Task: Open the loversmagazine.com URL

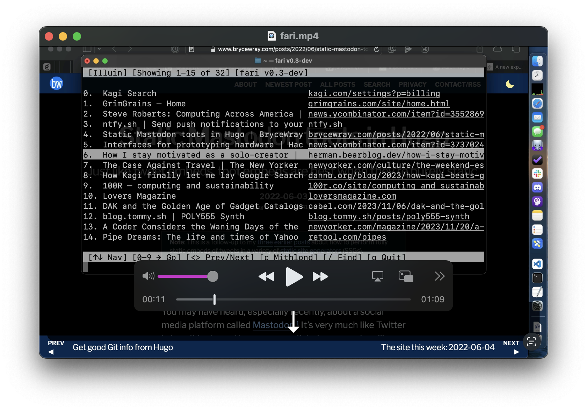Action: pos(352,196)
